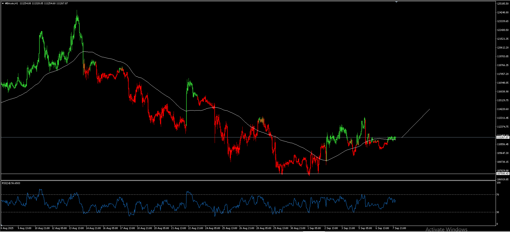Click the price scale value 120612.20
This screenshot has width=510, height=232.
(503, 48)
